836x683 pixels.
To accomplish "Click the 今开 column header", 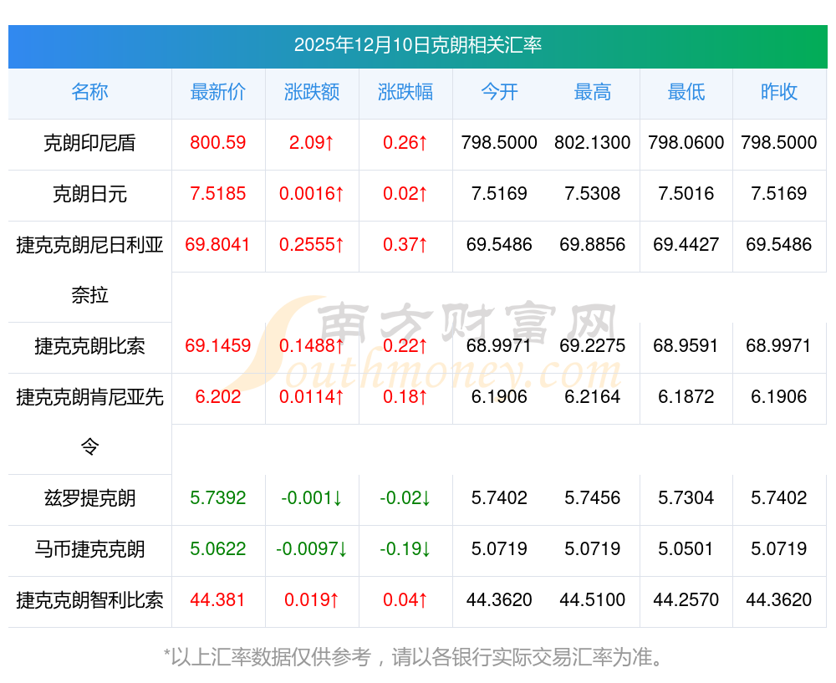I will point(499,92).
